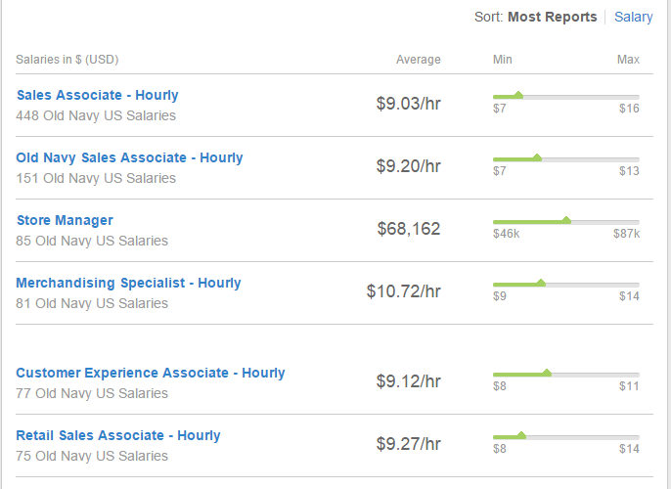Viewport: 671px width, 489px height.
Task: Open the first Sales Associate - Hourly link
Action: click(x=97, y=95)
